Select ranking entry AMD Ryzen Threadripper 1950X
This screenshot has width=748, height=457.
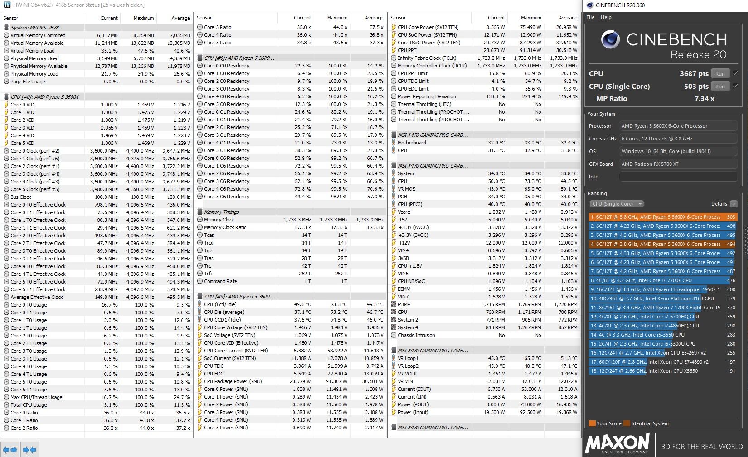tap(663, 289)
